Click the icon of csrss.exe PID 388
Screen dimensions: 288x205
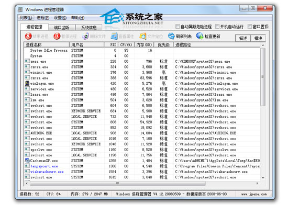pos(27,77)
